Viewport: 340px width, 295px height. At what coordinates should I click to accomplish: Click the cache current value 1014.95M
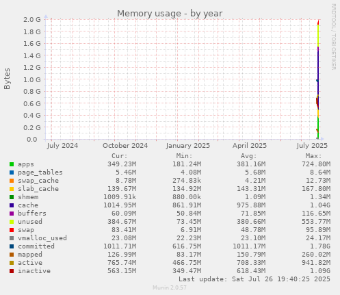tap(120, 205)
